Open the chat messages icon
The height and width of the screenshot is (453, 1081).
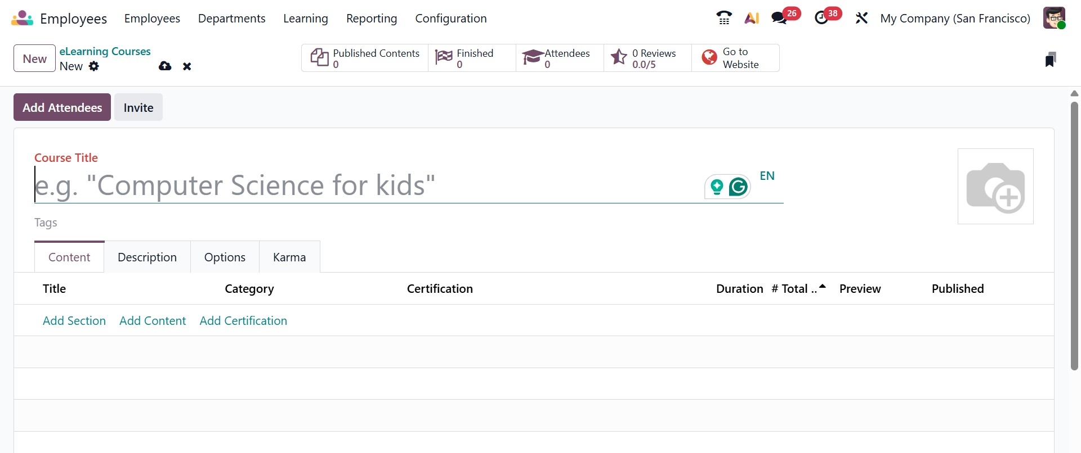[780, 18]
